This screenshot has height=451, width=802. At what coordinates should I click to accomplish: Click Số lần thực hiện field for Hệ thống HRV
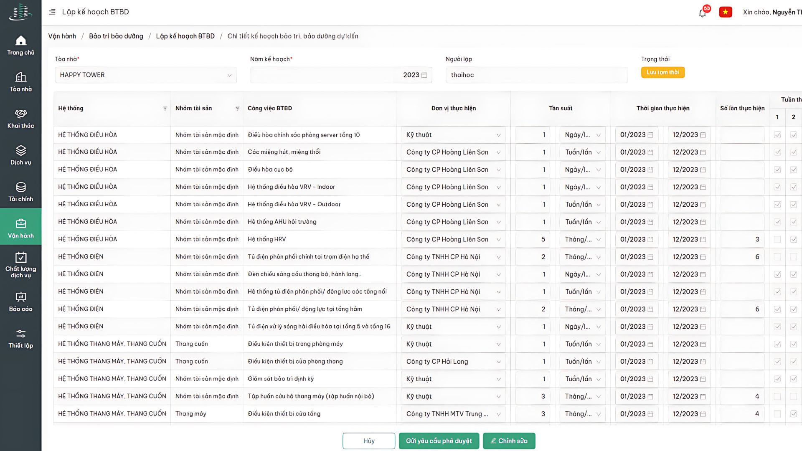742,240
